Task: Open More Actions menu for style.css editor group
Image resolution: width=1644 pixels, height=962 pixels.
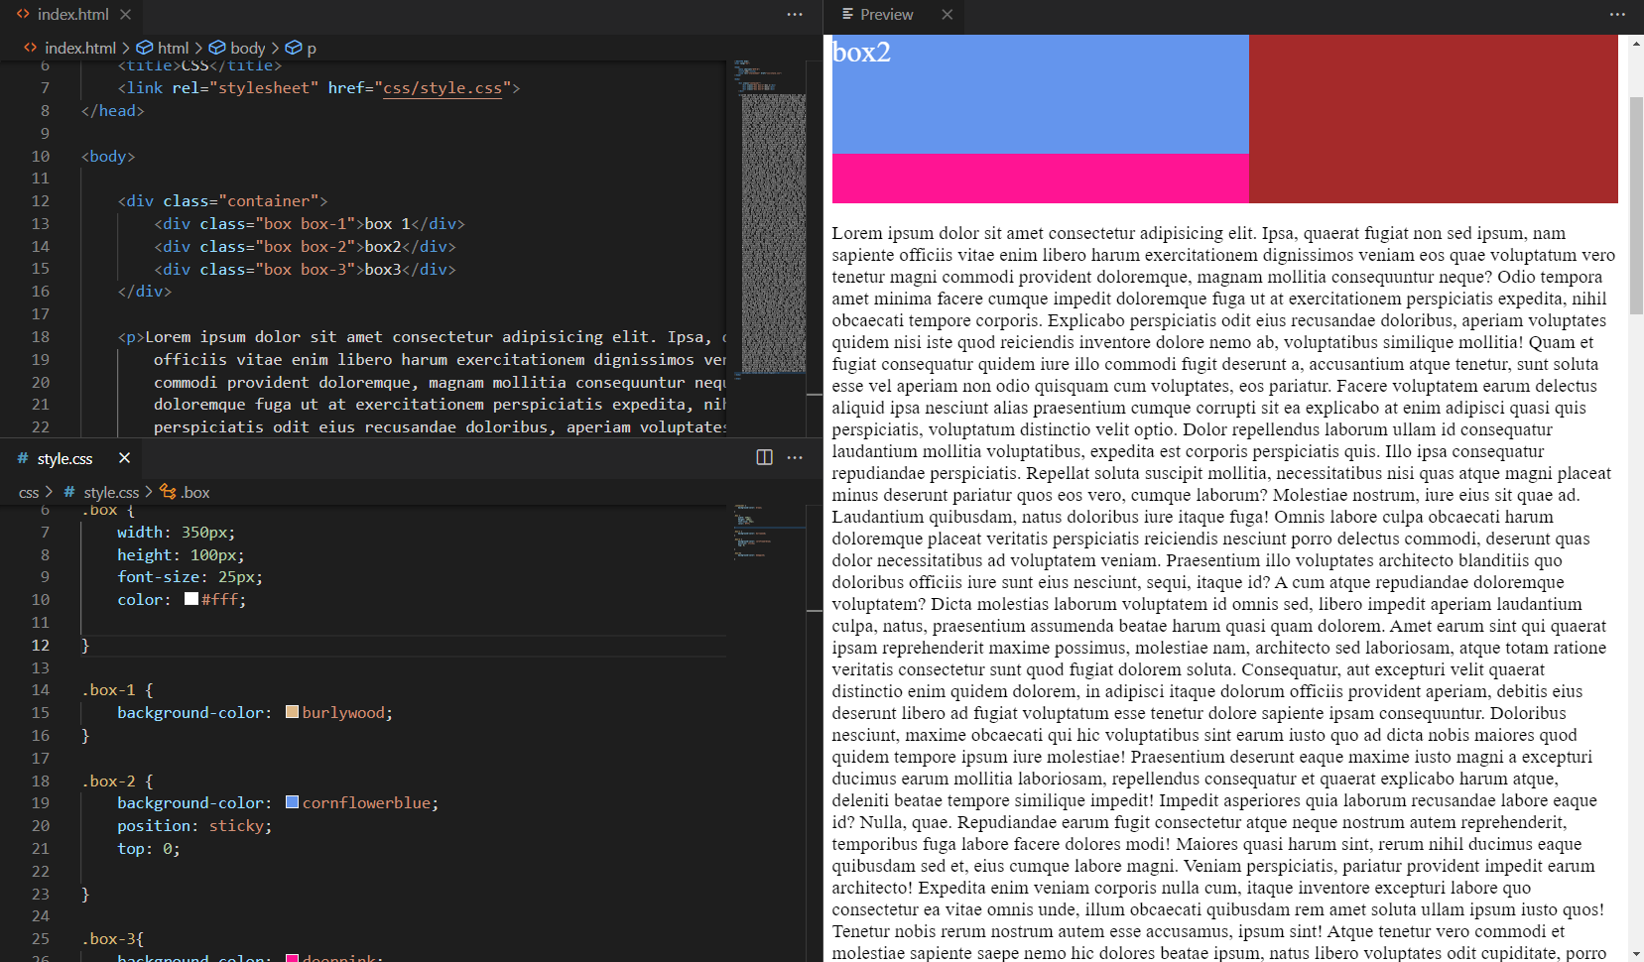Action: click(795, 457)
